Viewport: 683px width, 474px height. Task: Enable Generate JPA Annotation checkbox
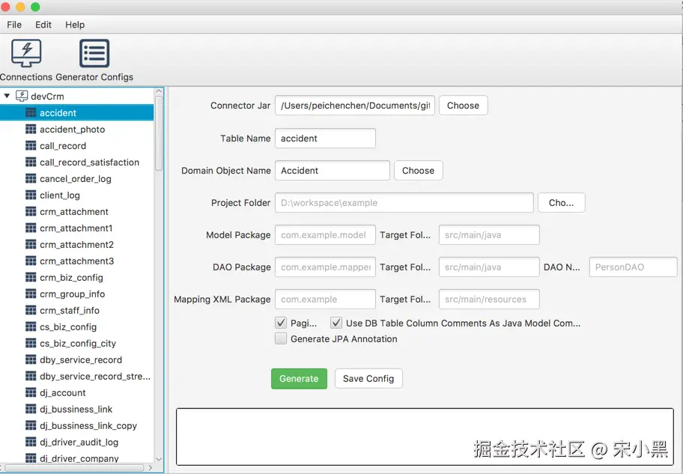(281, 338)
